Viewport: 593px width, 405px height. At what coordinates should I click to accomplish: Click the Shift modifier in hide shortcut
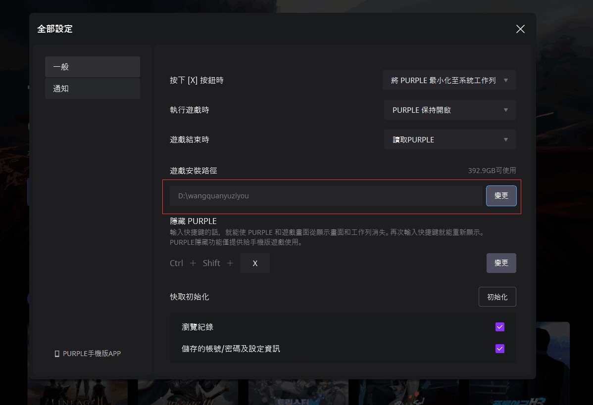(211, 263)
